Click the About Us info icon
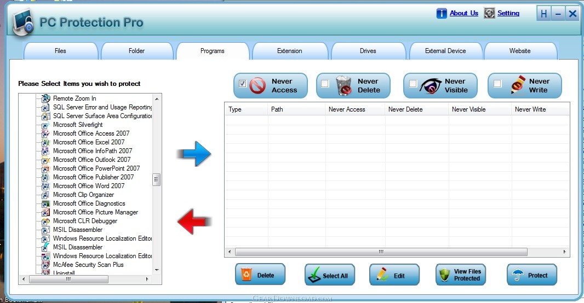 (442, 13)
